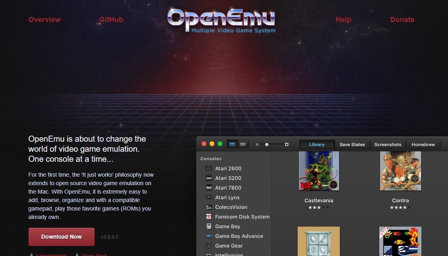Viewport: 448px width, 256px height.
Task: Open the Help navigation link
Action: click(343, 19)
